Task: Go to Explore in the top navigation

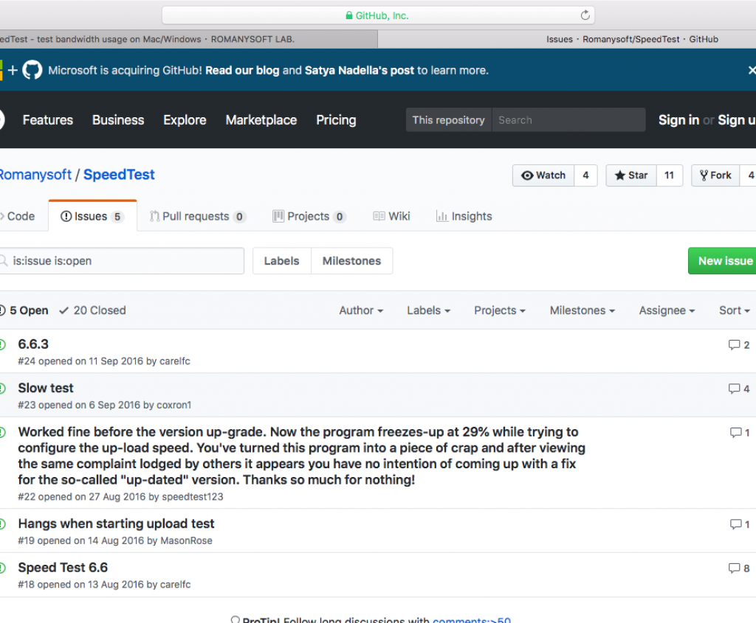Action: coord(185,120)
